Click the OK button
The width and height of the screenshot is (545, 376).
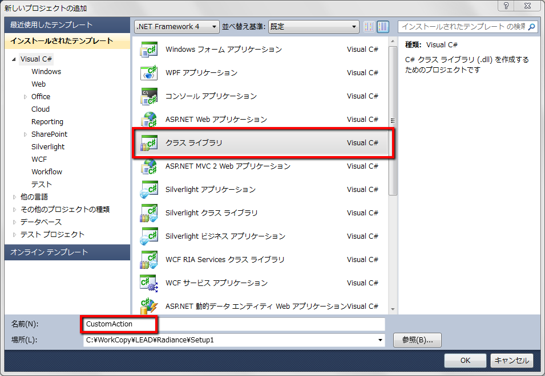tap(465, 361)
